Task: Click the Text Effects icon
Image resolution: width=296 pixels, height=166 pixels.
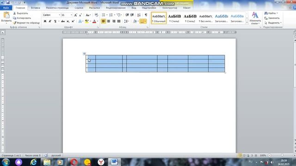Action: point(80,21)
